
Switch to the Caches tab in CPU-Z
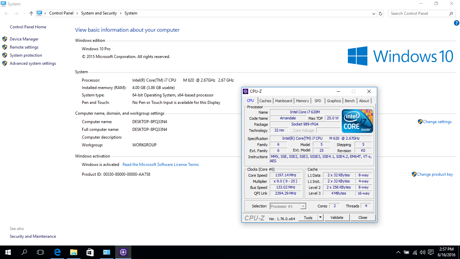[265, 101]
